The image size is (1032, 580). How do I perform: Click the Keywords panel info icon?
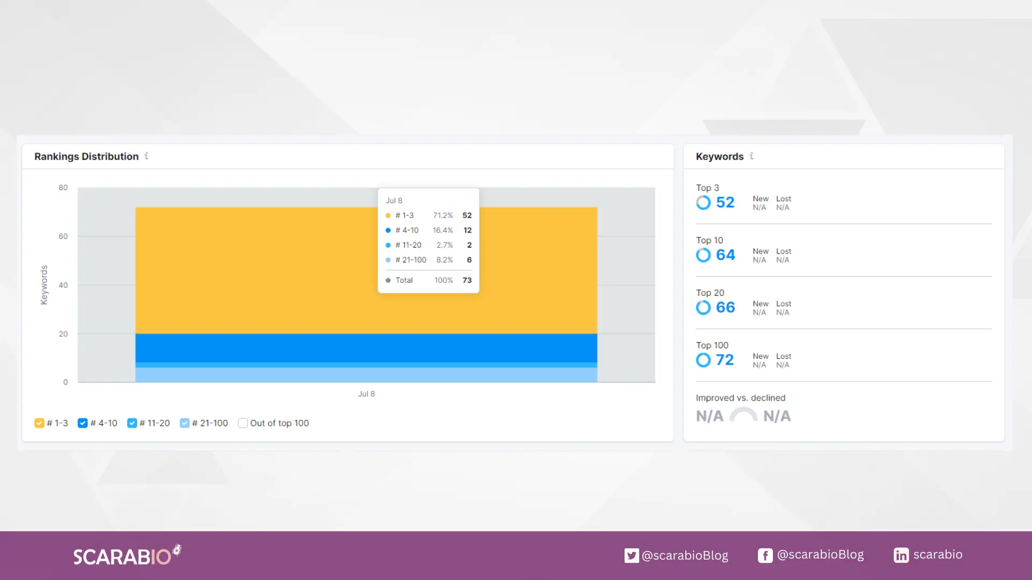(x=751, y=156)
